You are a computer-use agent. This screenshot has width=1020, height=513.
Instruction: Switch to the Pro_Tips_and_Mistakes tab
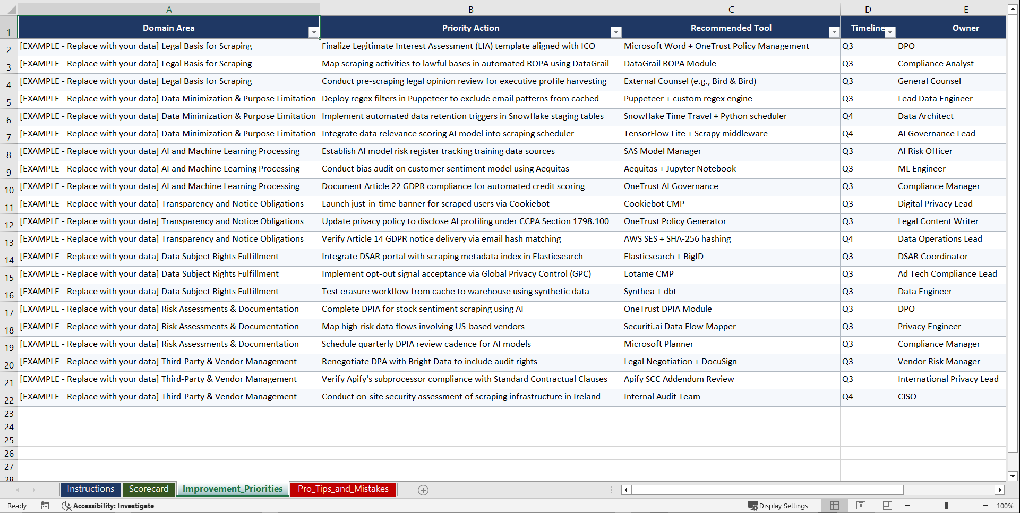tap(342, 489)
